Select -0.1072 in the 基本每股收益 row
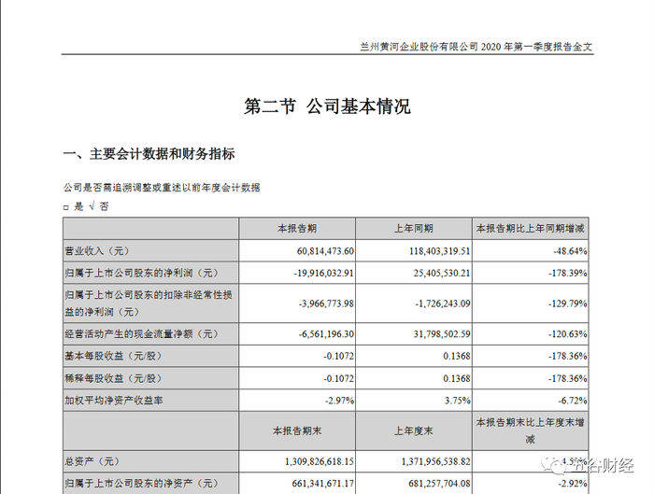Viewport: 654px width, 494px height. (x=338, y=356)
